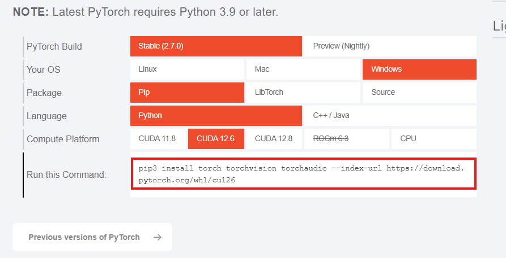506x258 pixels.
Task: Click the Package row label
Action: (44, 93)
